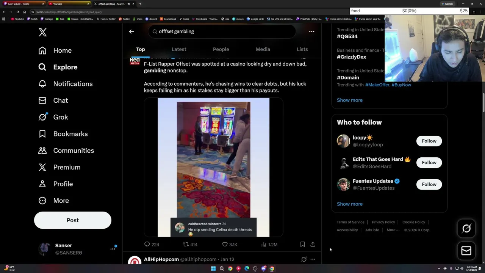This screenshot has width=485, height=273.
Task: Click the offfset gambling search field
Action: (x=222, y=31)
